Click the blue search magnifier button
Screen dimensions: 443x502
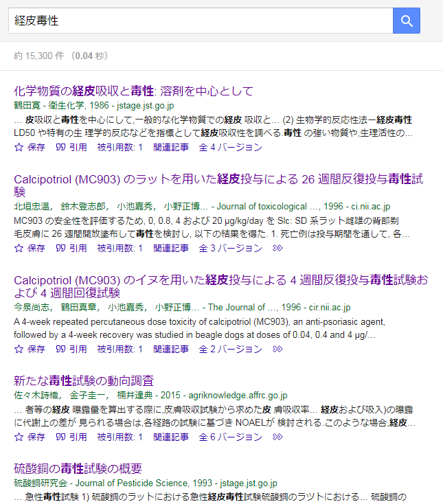click(406, 21)
